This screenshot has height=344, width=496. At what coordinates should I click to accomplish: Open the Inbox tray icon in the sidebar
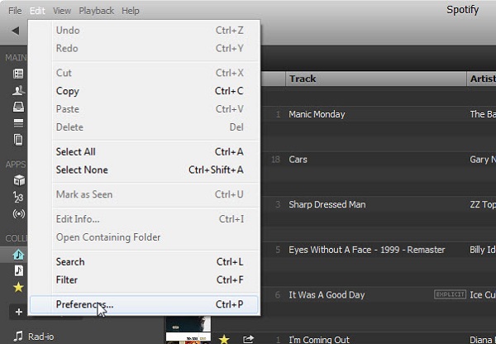[x=18, y=107]
